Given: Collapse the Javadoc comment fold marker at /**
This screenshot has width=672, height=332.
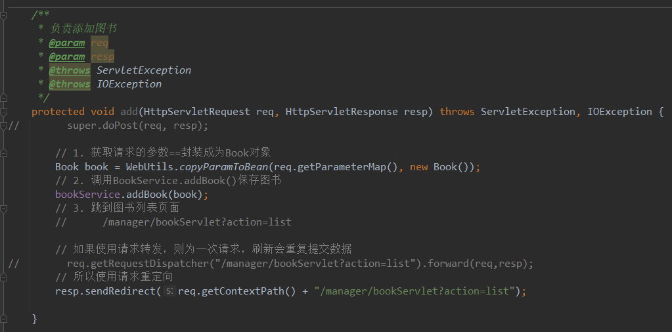Looking at the screenshot, I should coord(4,15).
